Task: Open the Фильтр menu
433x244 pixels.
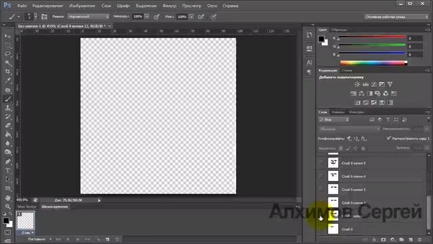Action: tap(169, 6)
